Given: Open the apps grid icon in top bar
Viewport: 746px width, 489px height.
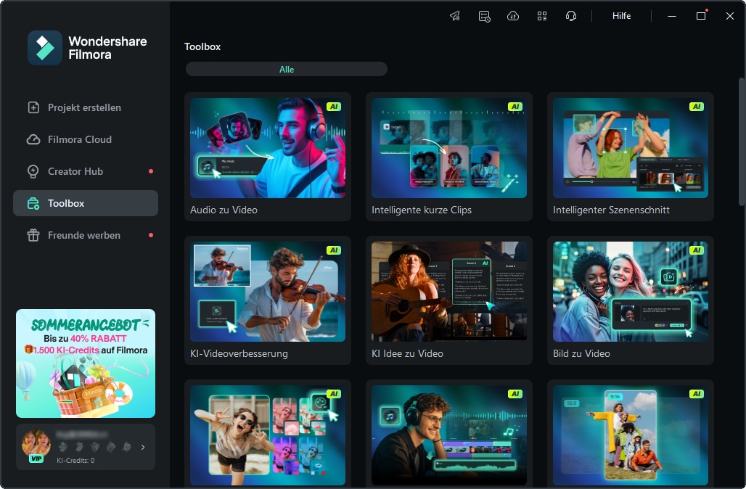Looking at the screenshot, I should point(542,16).
